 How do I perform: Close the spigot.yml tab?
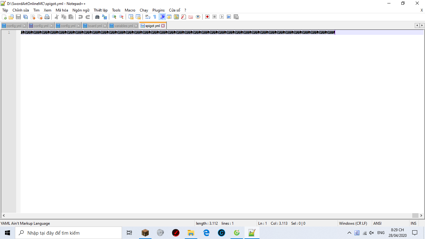163,26
